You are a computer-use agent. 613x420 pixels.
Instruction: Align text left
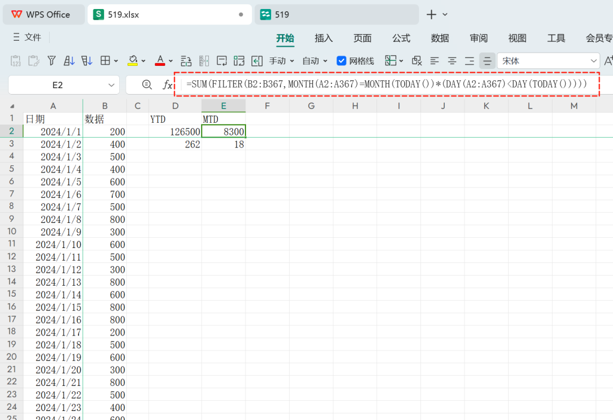[435, 61]
